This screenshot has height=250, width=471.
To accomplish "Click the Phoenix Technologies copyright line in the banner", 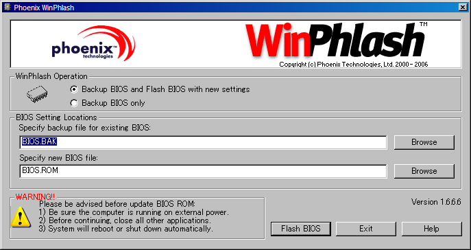I will pyautogui.click(x=354, y=65).
